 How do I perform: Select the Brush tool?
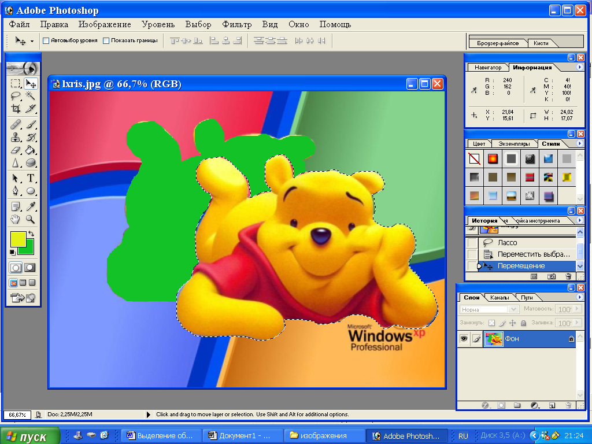click(x=31, y=124)
